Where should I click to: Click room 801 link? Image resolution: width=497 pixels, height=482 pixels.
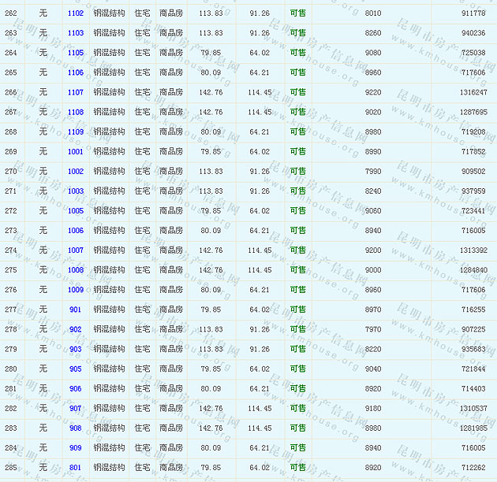76,467
